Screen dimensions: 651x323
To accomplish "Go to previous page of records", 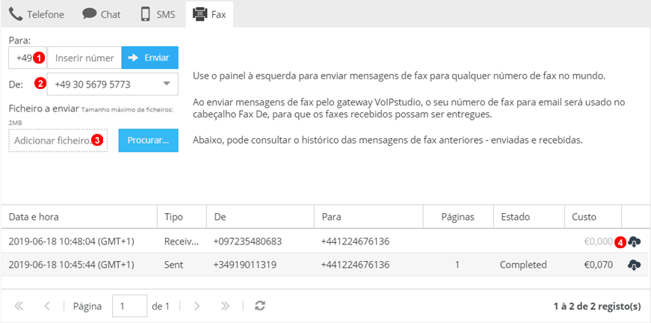I will point(47,306).
